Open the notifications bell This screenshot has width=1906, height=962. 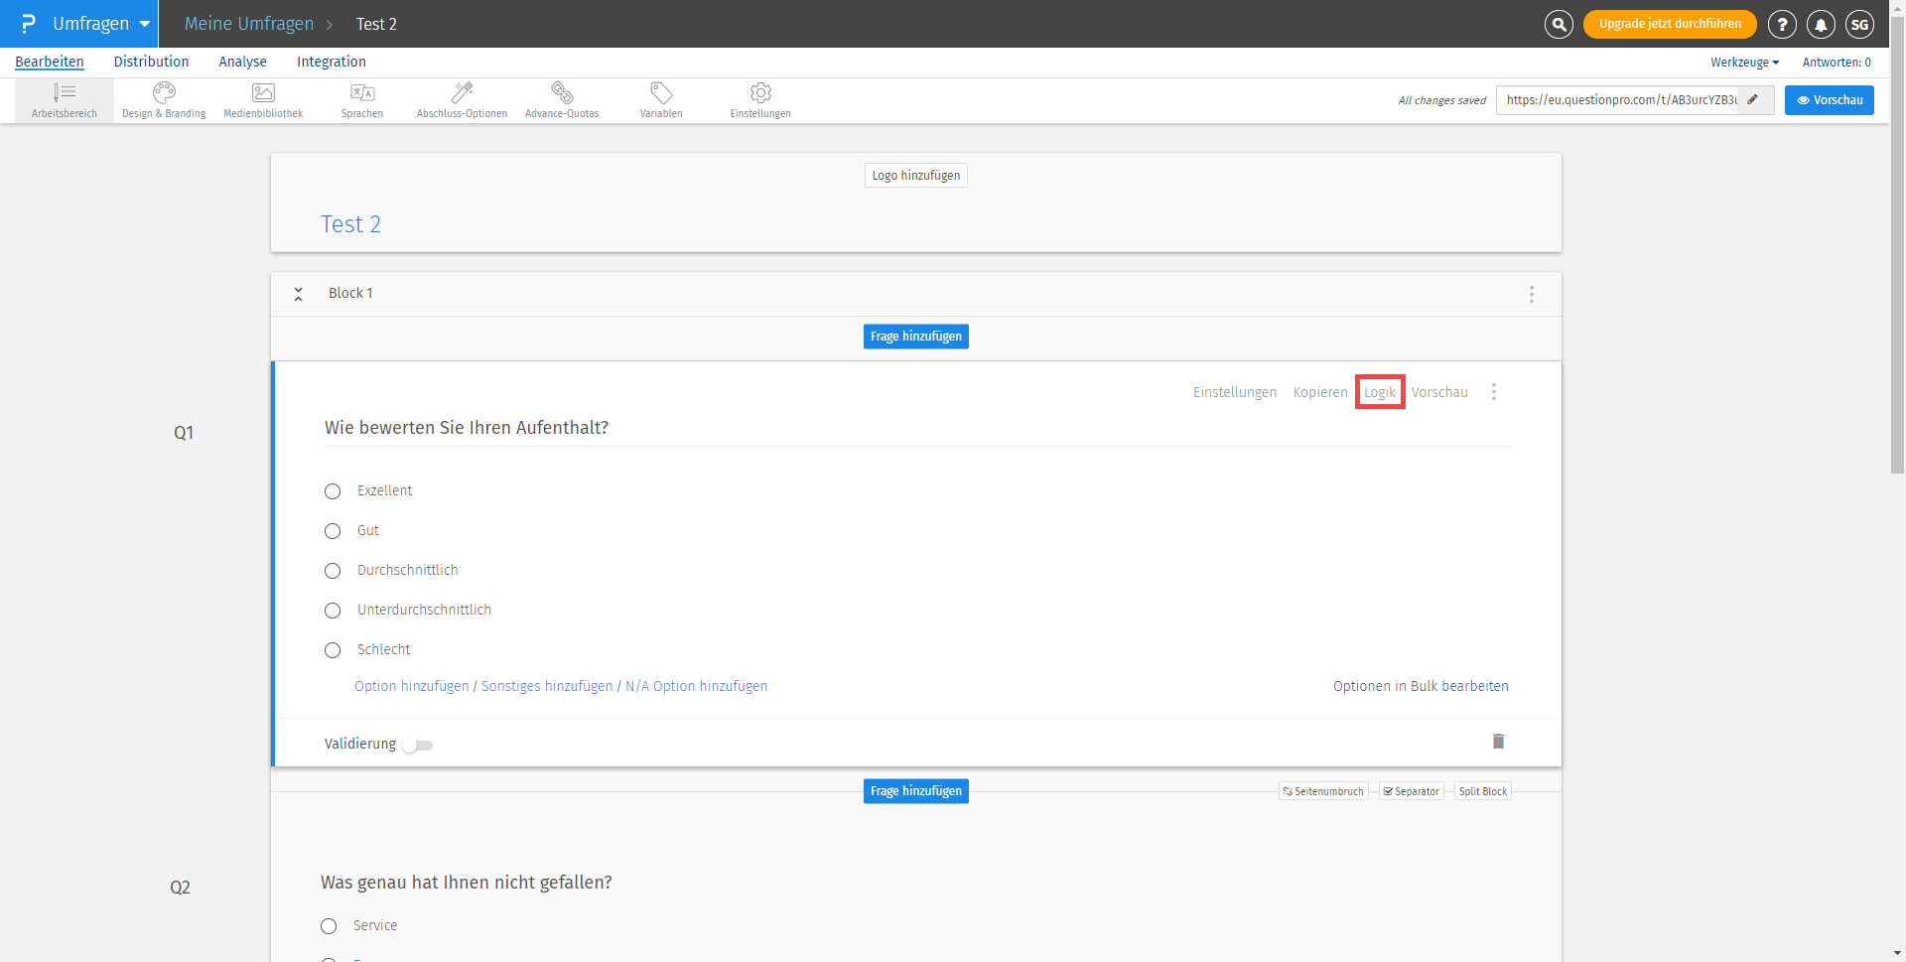coord(1821,24)
